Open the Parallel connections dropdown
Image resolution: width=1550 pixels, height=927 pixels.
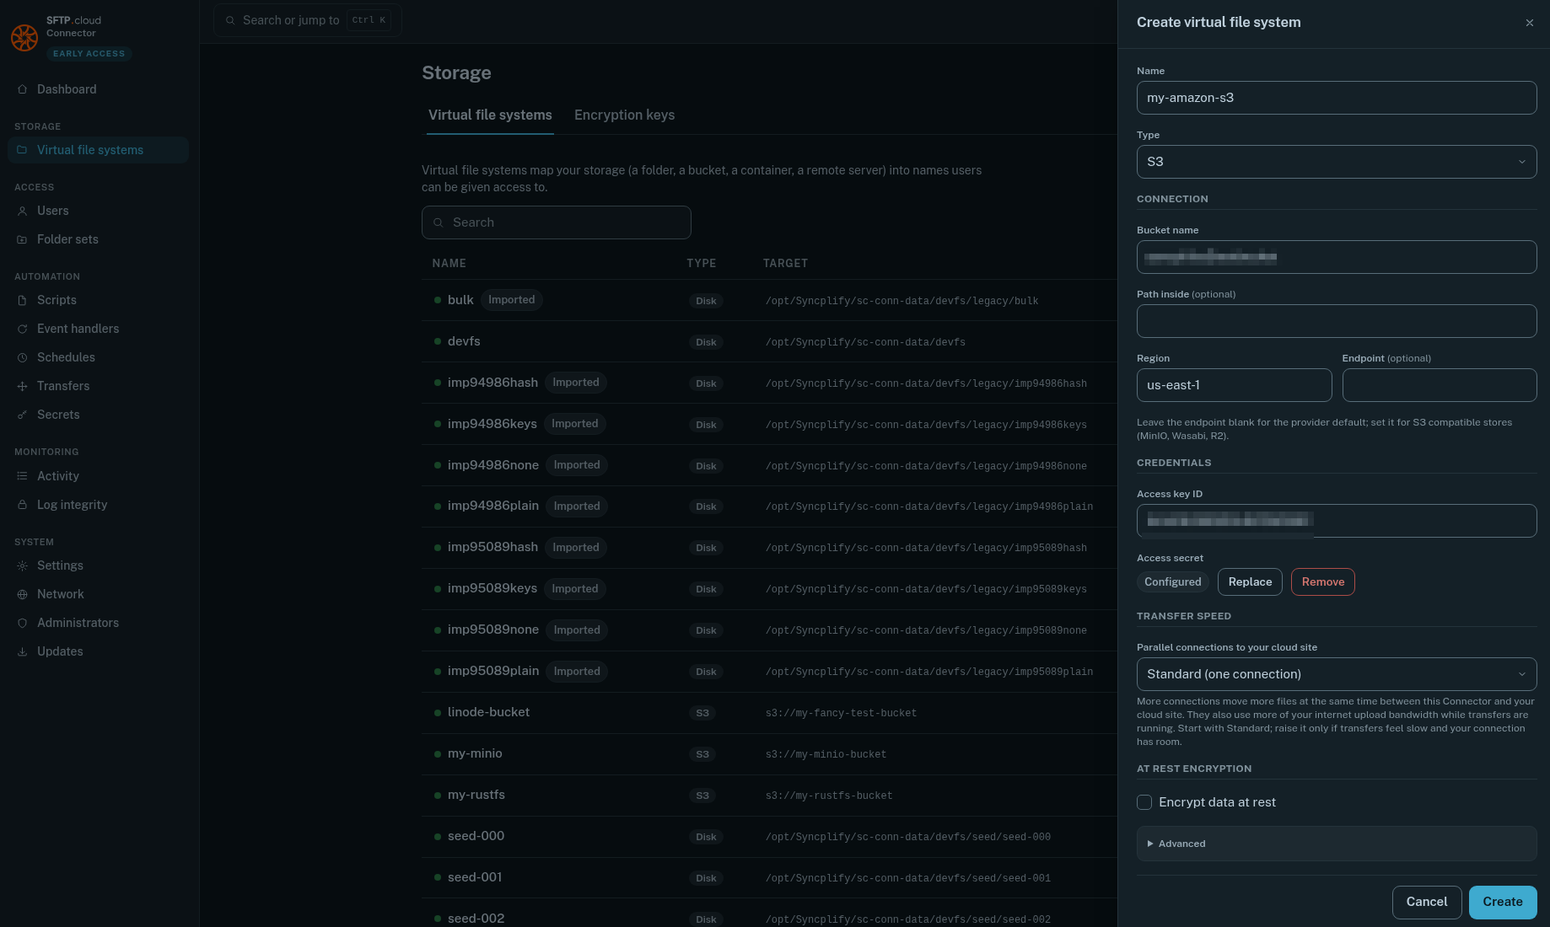tap(1336, 674)
